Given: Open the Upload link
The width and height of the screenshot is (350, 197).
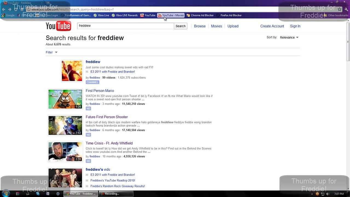Looking at the screenshot, I should pos(233,26).
